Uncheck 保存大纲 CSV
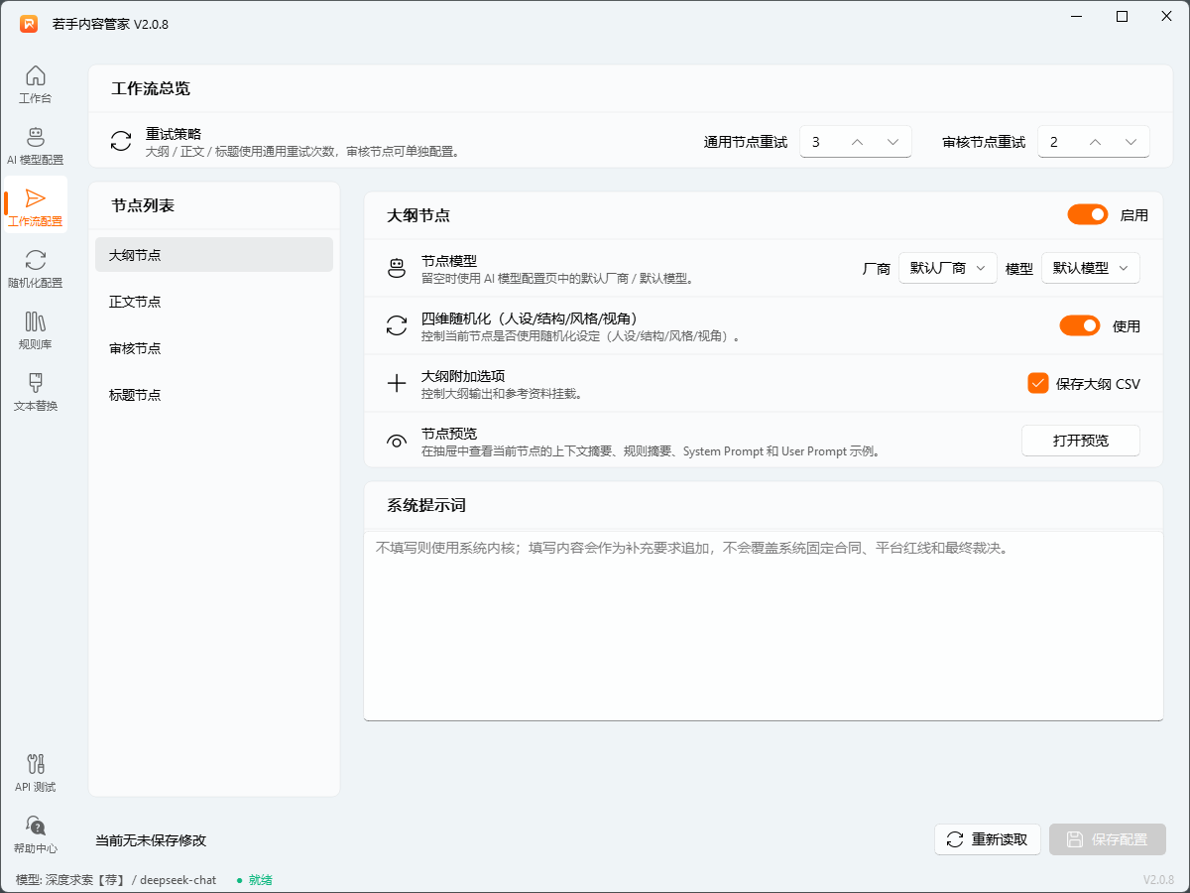Viewport: 1190px width, 893px height. [x=1037, y=383]
